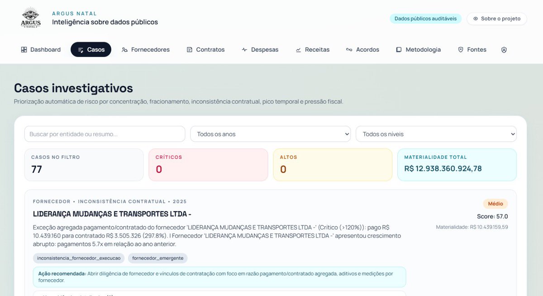This screenshot has height=296, width=543.
Task: Click the Ação recomendada box
Action: [x=219, y=277]
